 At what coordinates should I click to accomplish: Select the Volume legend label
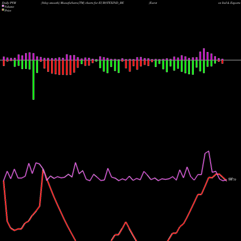click(x=9, y=7)
